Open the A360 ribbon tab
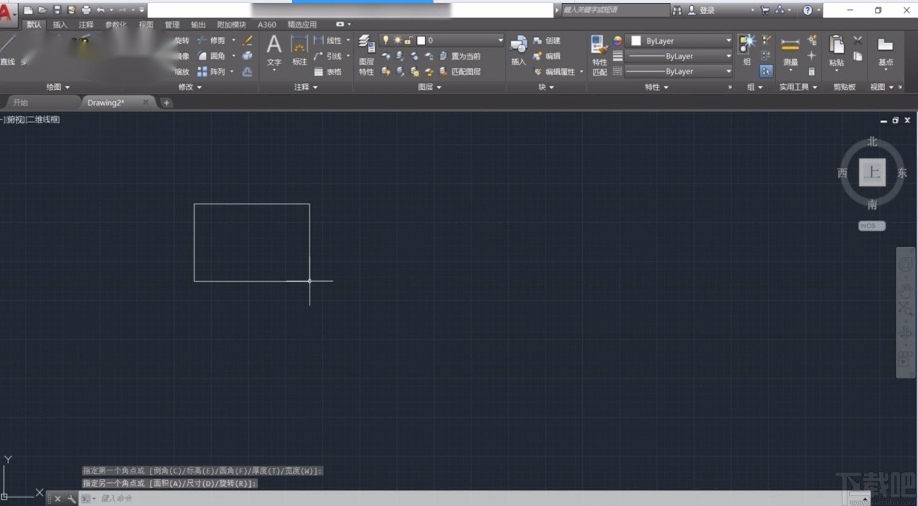Screen dimensions: 918x506 [x=267, y=25]
